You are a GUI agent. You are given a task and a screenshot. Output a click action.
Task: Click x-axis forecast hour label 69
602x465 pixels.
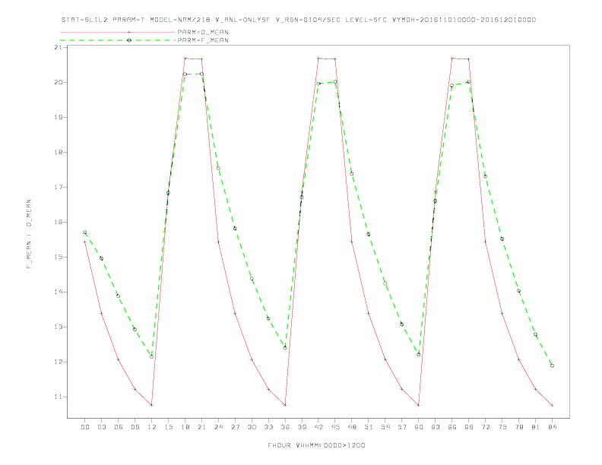click(469, 427)
